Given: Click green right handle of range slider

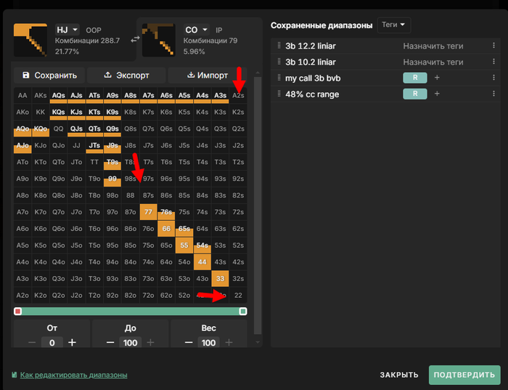Looking at the screenshot, I should [242, 312].
